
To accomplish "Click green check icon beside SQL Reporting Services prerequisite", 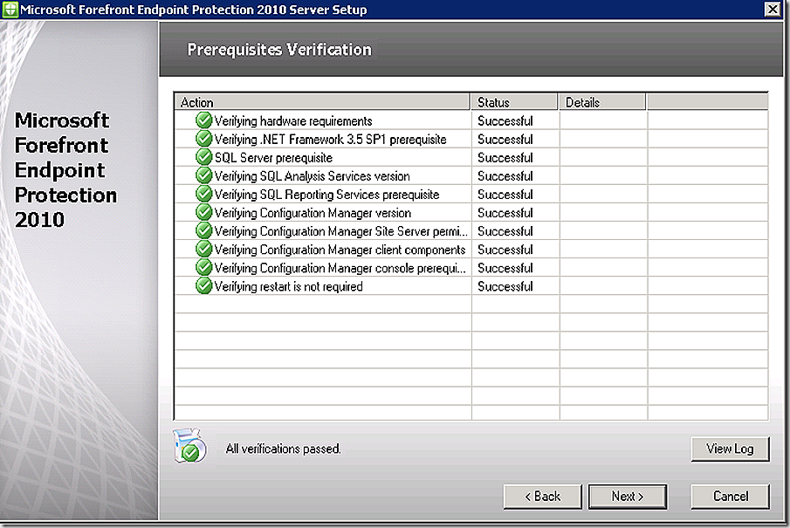I will tap(203, 194).
